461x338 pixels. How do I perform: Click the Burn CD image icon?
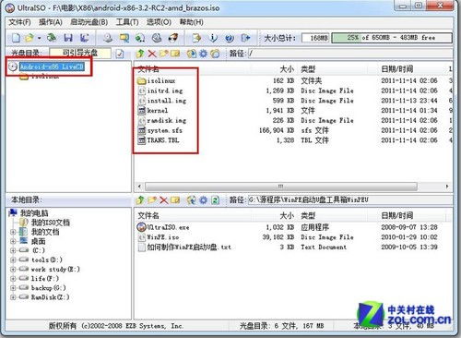point(173,38)
